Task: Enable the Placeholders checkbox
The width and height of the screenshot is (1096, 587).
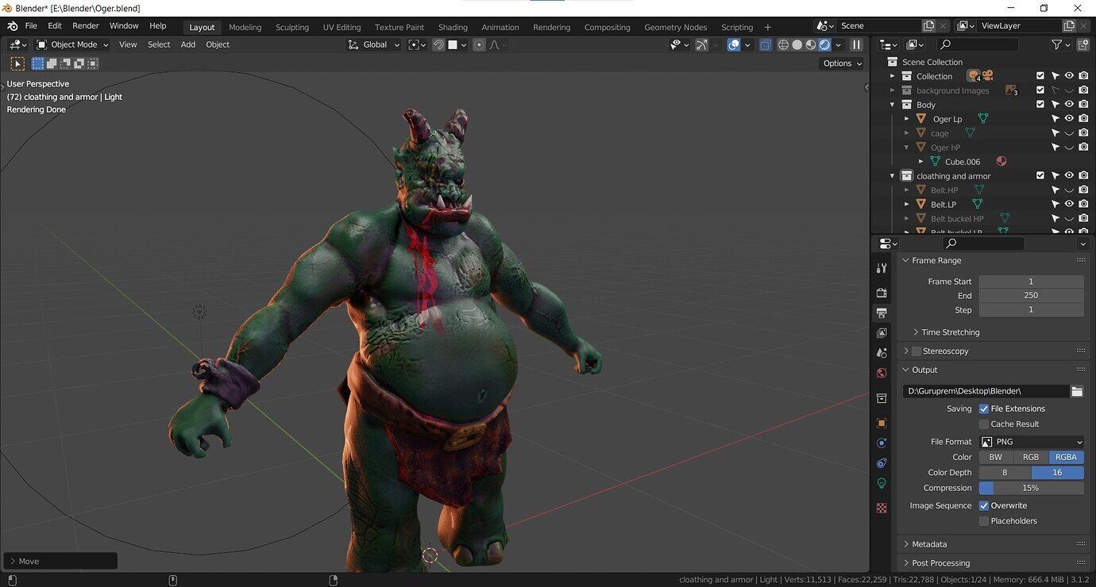Action: (x=984, y=521)
